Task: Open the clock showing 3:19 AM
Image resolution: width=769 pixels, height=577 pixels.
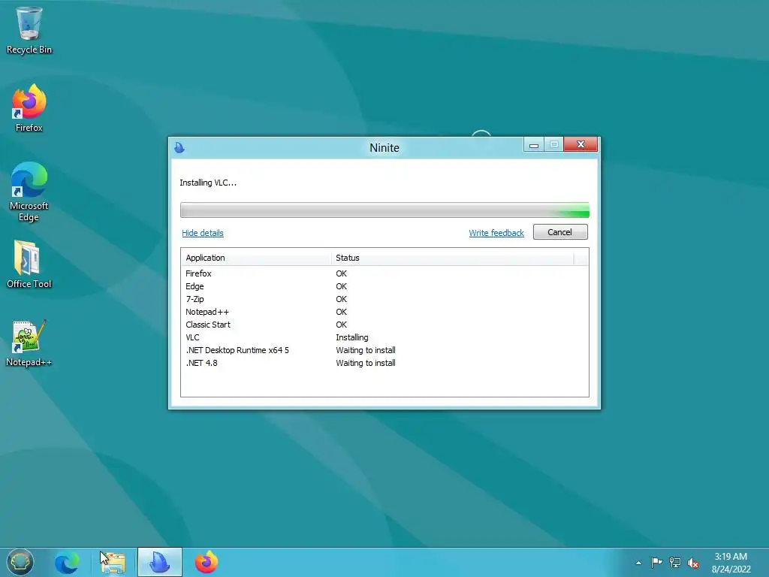Action: click(x=731, y=563)
